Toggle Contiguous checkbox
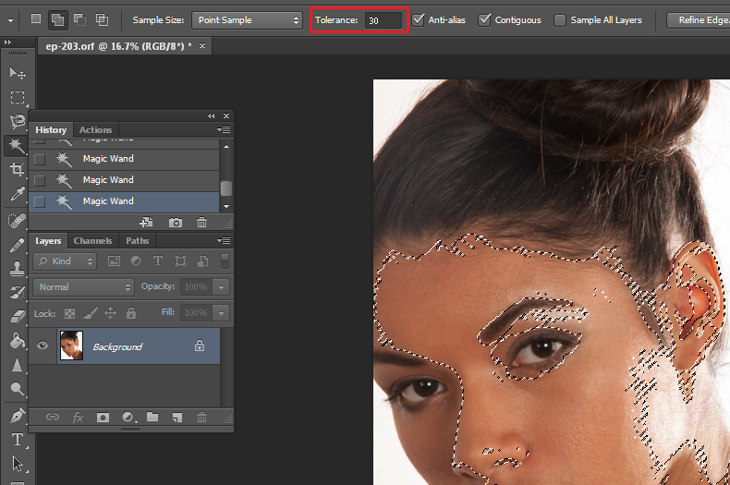 click(484, 20)
